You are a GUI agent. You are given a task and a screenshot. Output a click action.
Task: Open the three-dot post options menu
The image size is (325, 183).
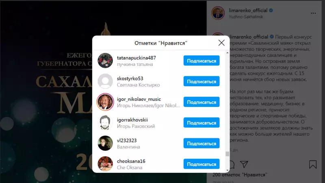[x=313, y=13]
